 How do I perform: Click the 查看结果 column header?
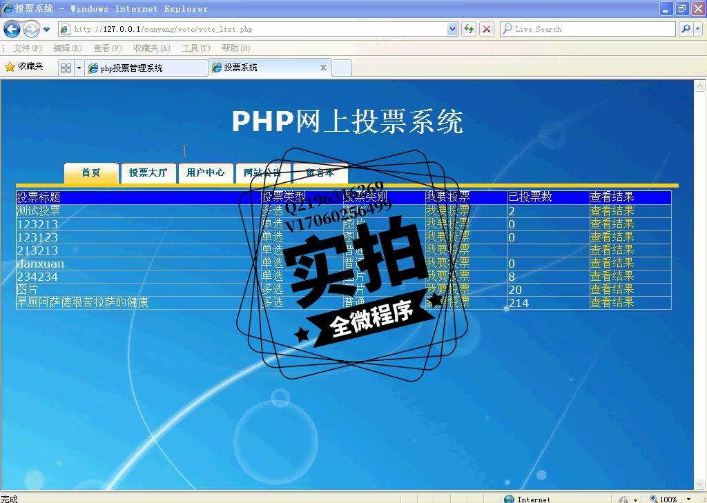click(x=630, y=197)
